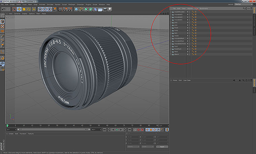Viewport: 256px width, 154px height.
Task: Add a Light object
Action: point(110,9)
